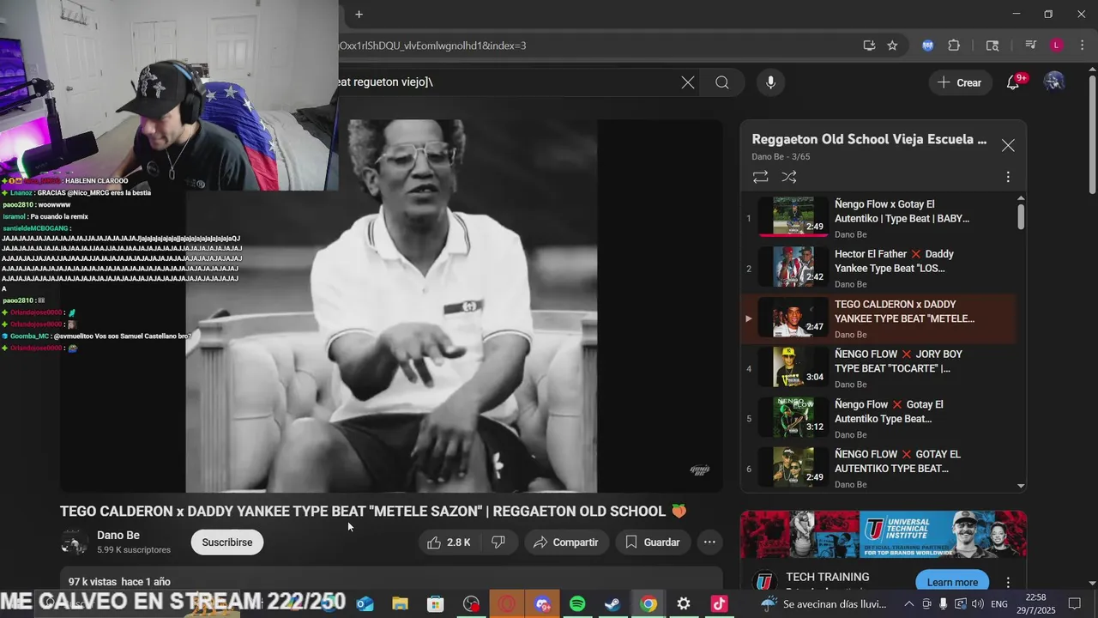Click the browser address bar URL
Image resolution: width=1098 pixels, height=618 pixels.
[433, 45]
